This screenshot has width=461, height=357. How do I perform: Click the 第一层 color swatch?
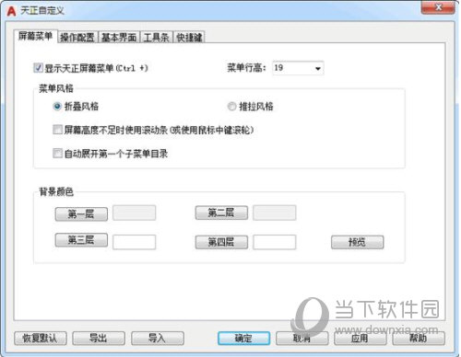[x=134, y=213]
